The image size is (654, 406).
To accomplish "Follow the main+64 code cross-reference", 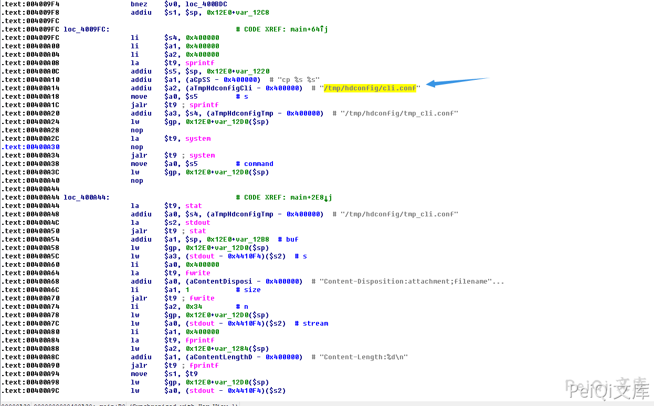I will click(x=309, y=29).
